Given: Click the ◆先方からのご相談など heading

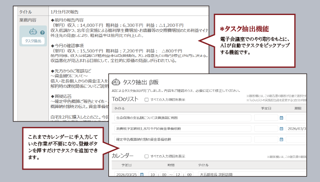Looking at the screenshot, I should coord(71,71).
